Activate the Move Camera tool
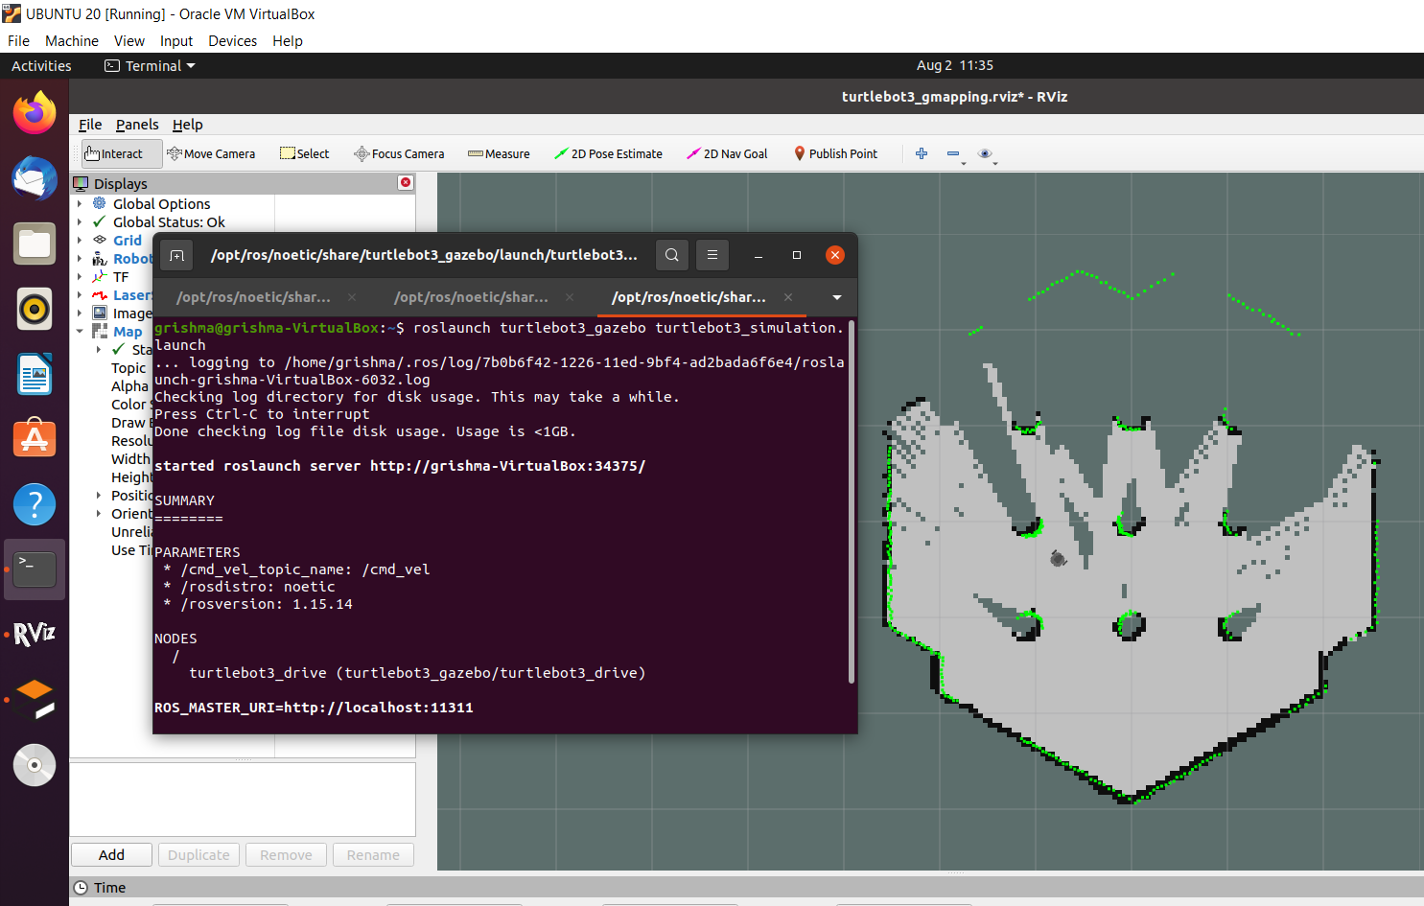 coord(211,153)
